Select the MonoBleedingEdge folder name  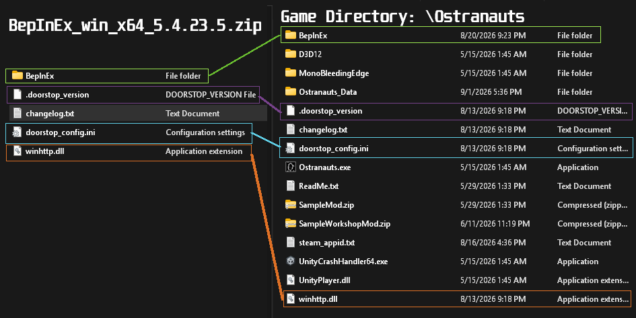(334, 73)
